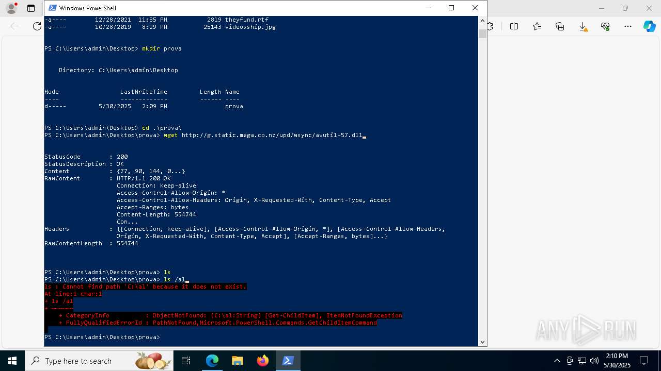The width and height of the screenshot is (661, 371).
Task: Open the Windows Start menu
Action: pyautogui.click(x=12, y=361)
